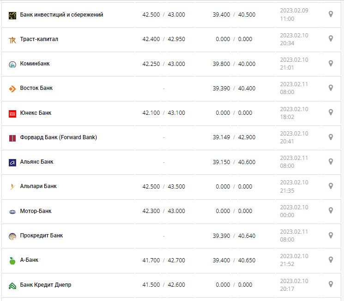Click the Альпари Банк logo icon

[x=12, y=187]
